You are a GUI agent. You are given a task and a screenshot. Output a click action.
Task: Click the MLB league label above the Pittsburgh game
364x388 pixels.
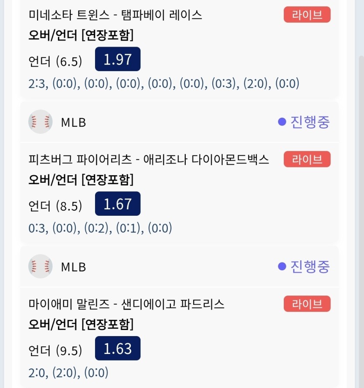pyautogui.click(x=74, y=122)
